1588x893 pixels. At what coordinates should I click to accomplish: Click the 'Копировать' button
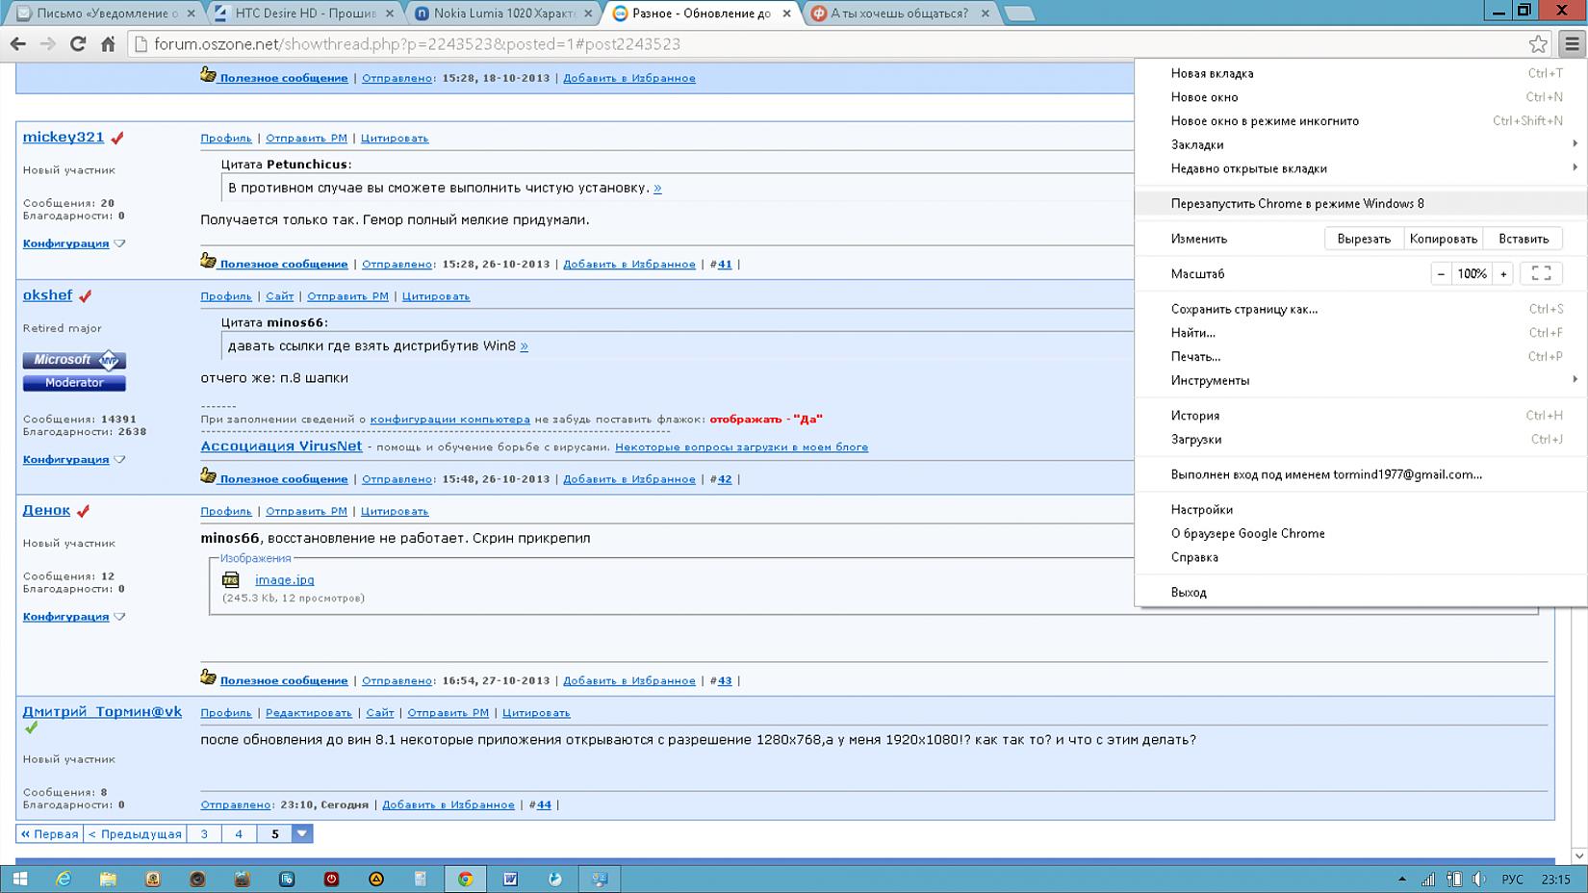[x=1443, y=239]
